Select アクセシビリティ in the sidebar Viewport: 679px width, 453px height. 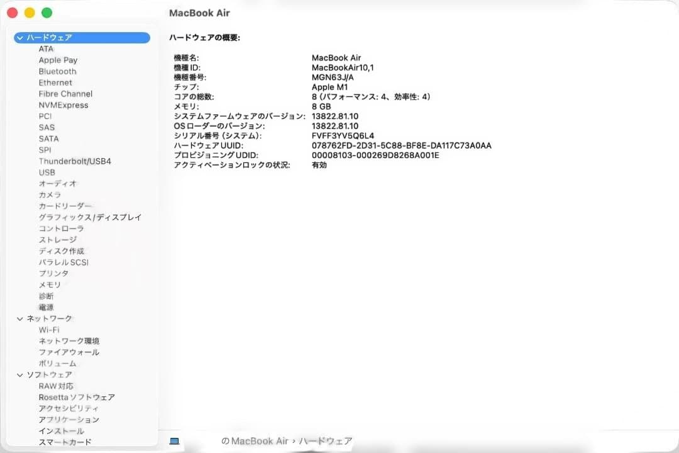[x=69, y=409]
